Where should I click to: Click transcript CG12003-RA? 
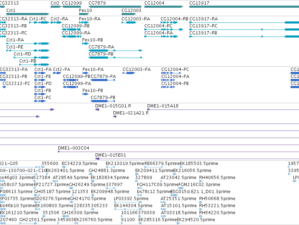coord(129,22)
